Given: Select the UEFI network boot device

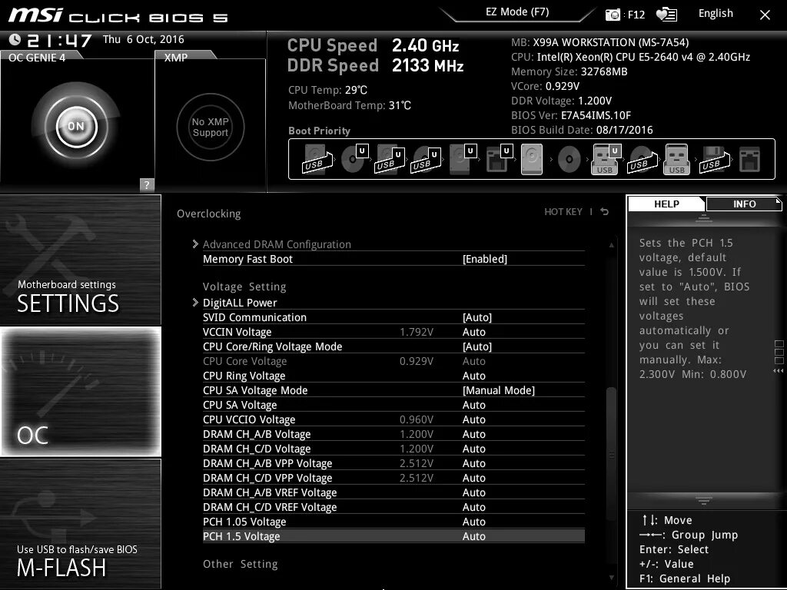Looking at the screenshot, I should pos(499,160).
